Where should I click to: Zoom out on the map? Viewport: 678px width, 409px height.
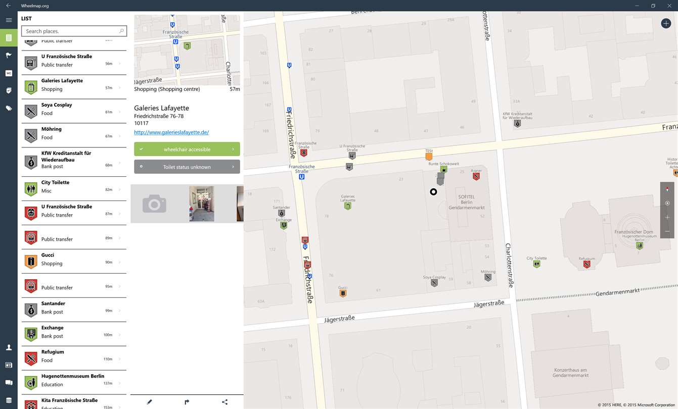click(667, 231)
